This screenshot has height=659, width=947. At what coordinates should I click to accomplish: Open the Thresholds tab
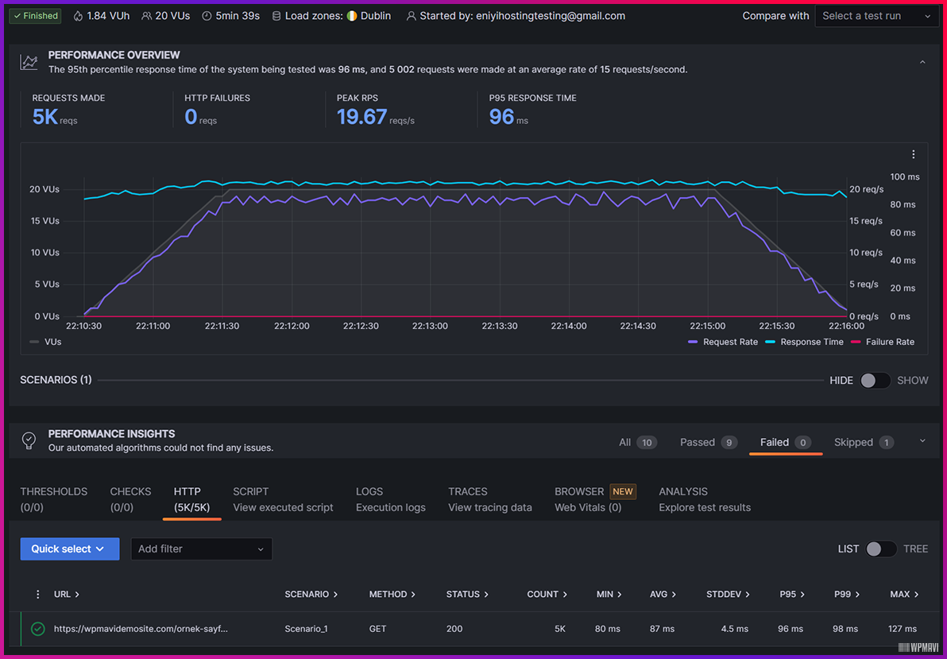tap(54, 499)
